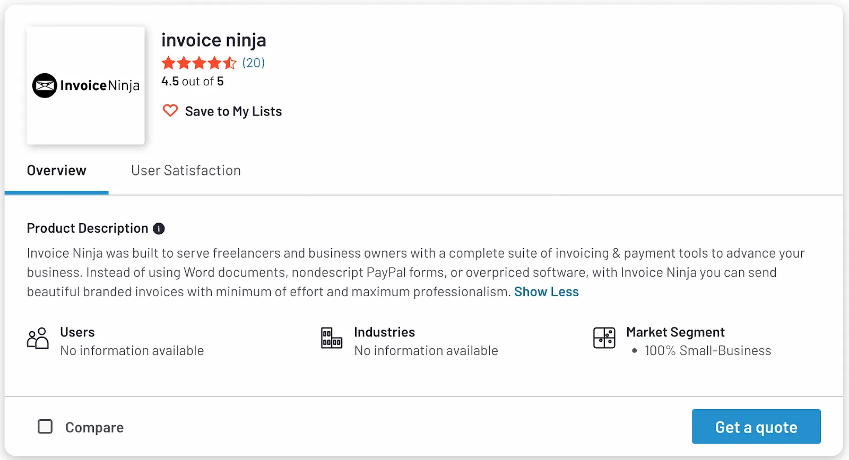The image size is (849, 460).
Task: Click the invoice ninja product title
Action: click(x=214, y=40)
